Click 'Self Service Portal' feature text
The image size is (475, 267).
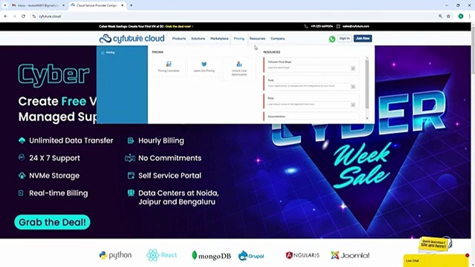coord(170,175)
